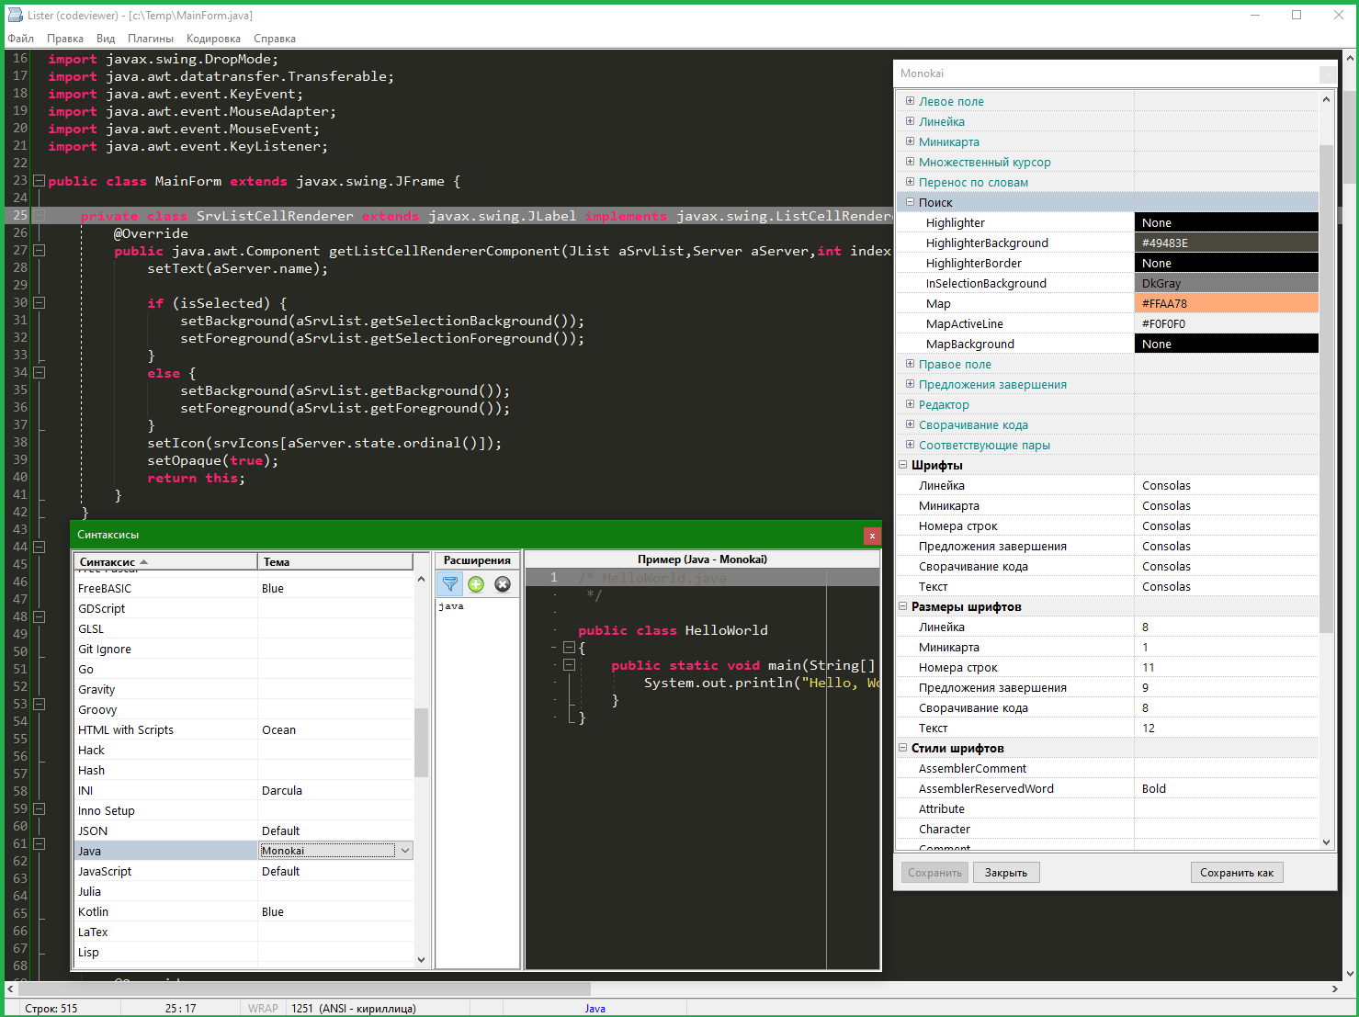Collapse the Поиск property group

(910, 202)
